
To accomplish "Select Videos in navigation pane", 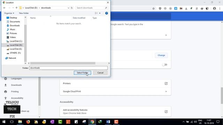I will [13, 37].
